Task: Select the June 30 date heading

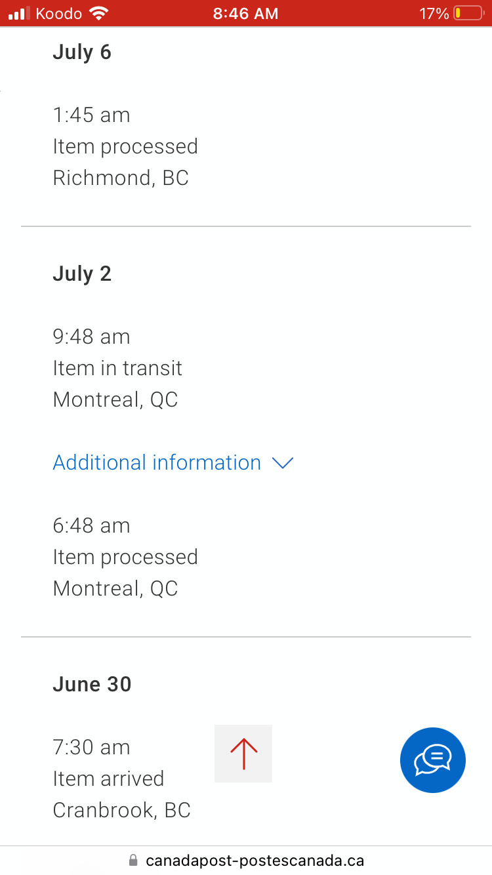Action: click(92, 684)
